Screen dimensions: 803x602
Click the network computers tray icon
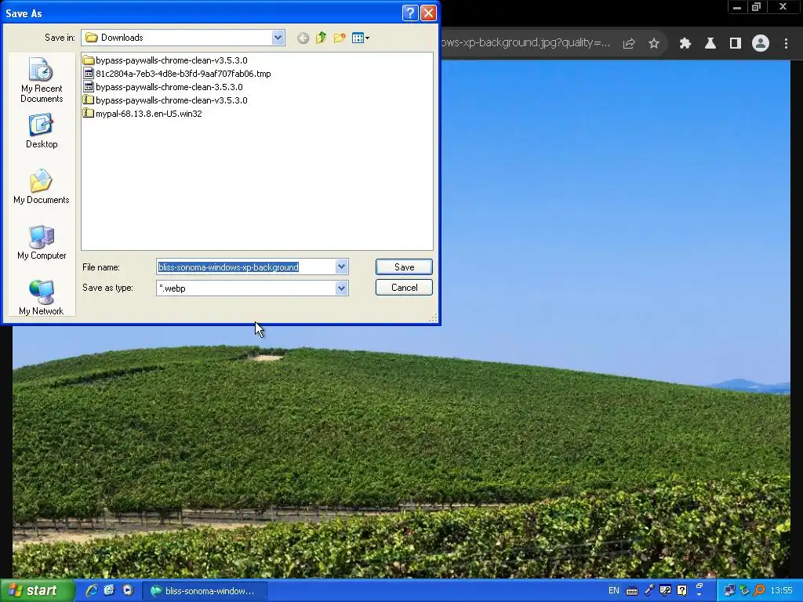[729, 591]
